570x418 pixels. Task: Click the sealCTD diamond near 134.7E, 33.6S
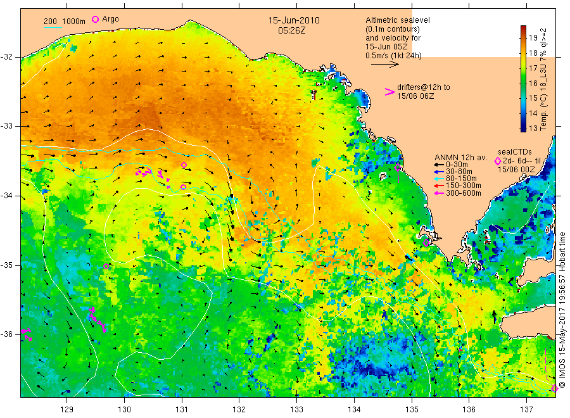coord(398,168)
